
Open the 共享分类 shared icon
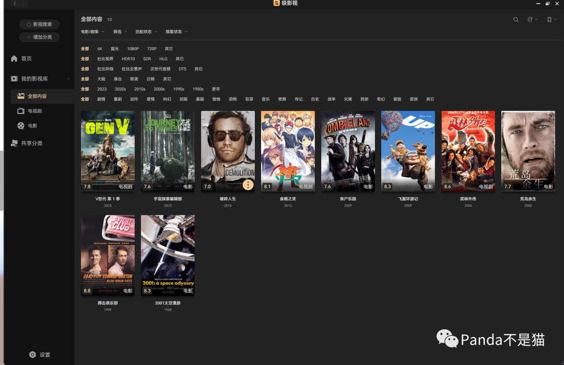point(14,143)
